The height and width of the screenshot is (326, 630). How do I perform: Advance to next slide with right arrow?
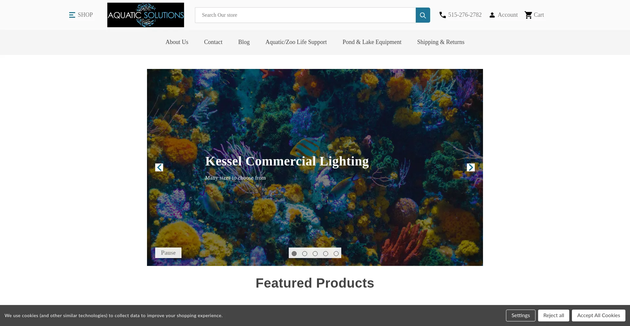(x=471, y=167)
